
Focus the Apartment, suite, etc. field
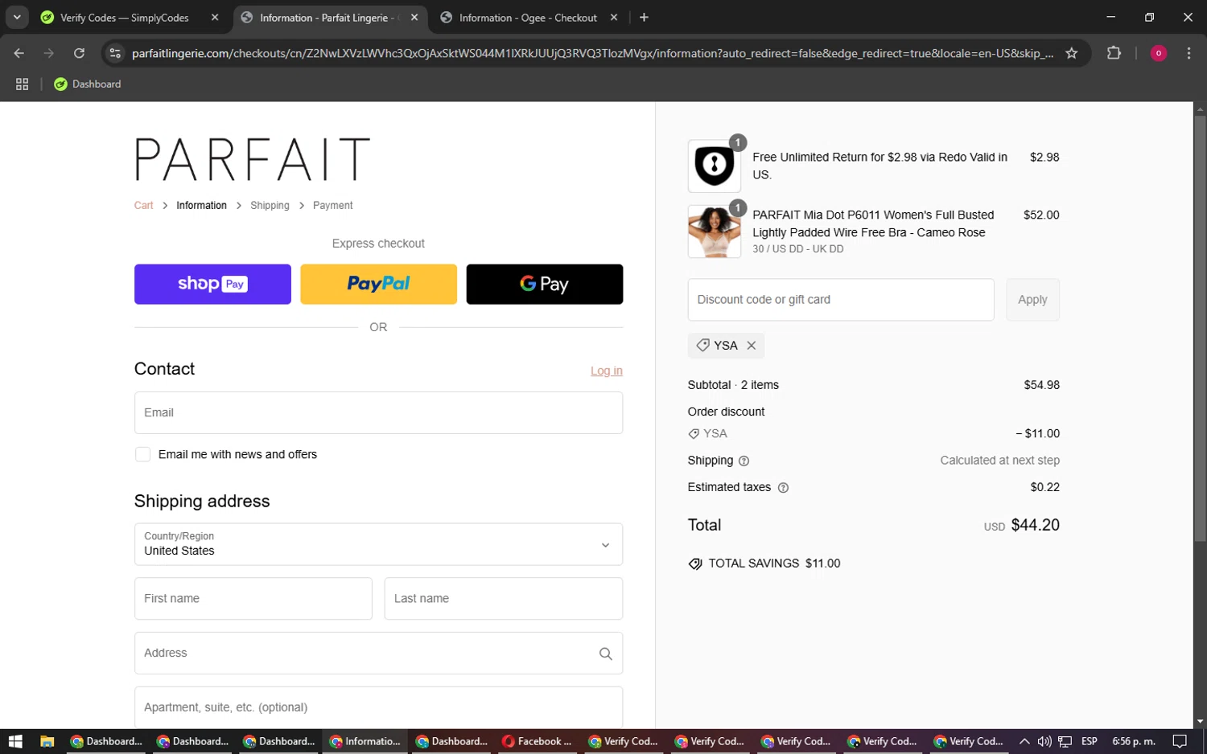[x=378, y=707]
